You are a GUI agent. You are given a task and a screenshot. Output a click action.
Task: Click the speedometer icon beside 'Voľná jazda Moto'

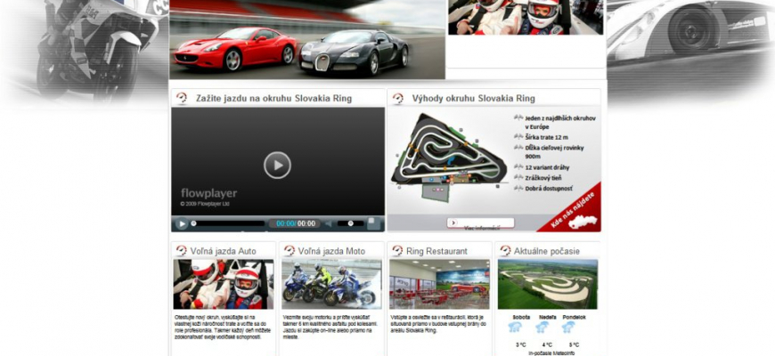click(x=290, y=251)
